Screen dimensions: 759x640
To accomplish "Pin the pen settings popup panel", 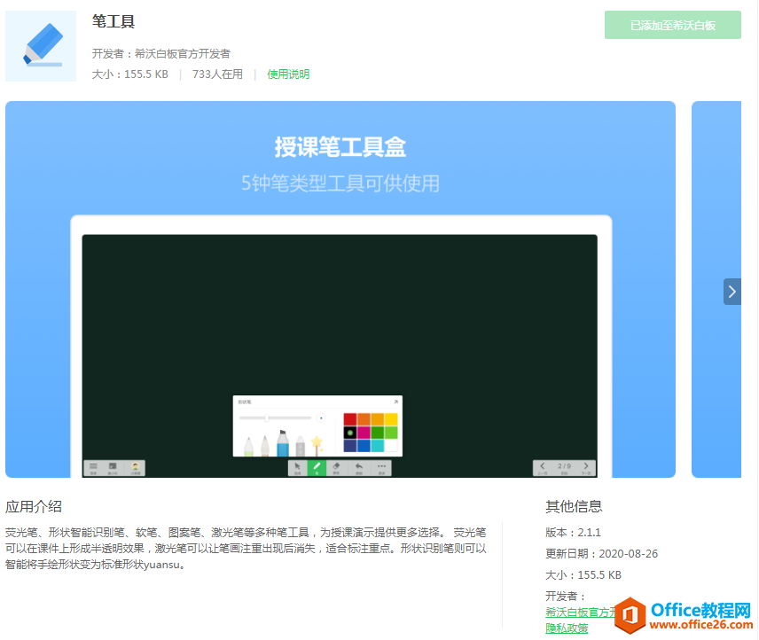I will point(396,402).
